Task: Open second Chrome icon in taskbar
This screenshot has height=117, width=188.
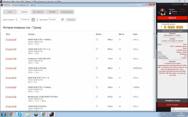Action: click(44, 115)
